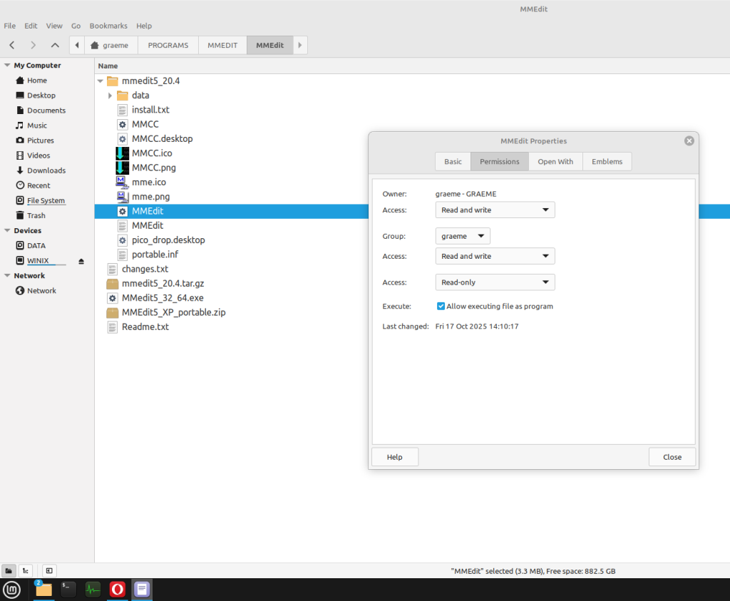The image size is (730, 601).
Task: Open the Group graeme dropdown
Action: pos(463,236)
